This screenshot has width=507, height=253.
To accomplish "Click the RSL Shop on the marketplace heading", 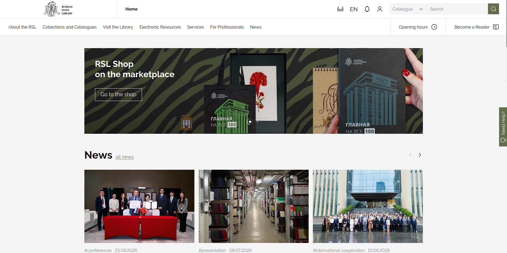I will pos(135,69).
